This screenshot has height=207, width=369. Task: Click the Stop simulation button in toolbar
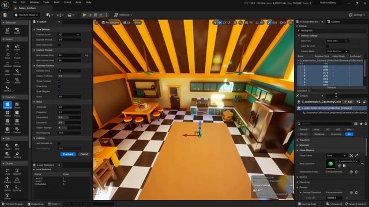pyautogui.click(x=96, y=15)
